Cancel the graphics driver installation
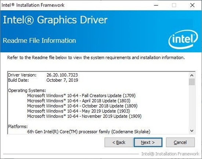Image resolution: width=202 pixels, height=159 pixels. point(180,142)
